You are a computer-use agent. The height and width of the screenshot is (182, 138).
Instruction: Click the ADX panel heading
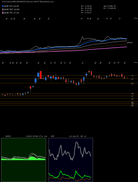tap(52, 136)
